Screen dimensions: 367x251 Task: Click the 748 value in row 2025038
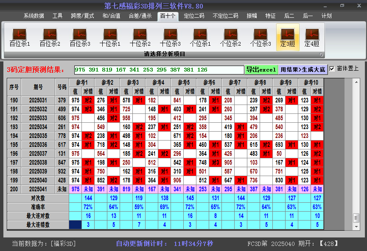[x=203, y=163]
